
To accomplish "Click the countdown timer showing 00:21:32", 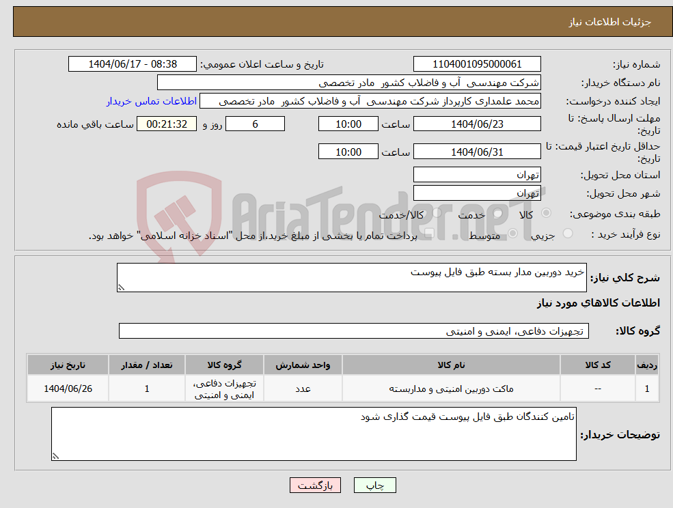I will 167,124.
